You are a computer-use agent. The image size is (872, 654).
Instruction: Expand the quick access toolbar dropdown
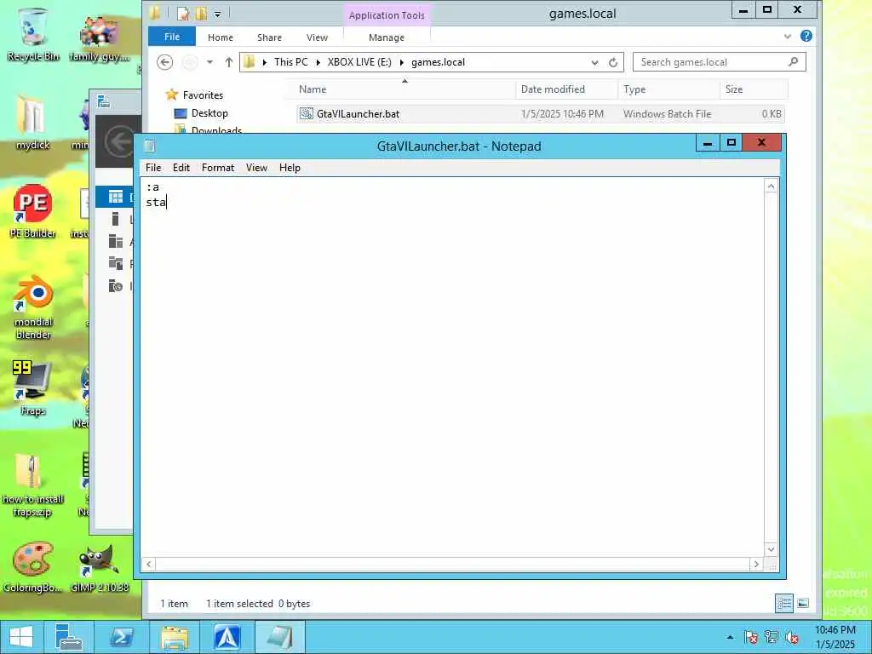[217, 14]
